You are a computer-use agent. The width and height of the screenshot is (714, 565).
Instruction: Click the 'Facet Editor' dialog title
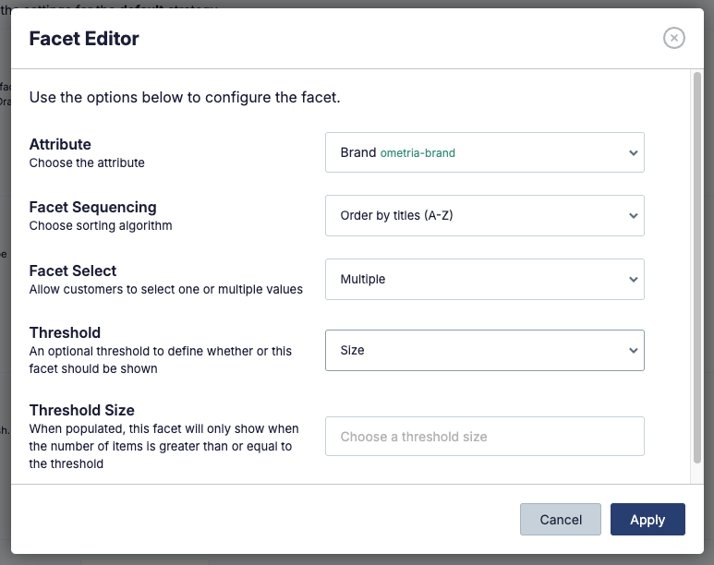tap(84, 39)
